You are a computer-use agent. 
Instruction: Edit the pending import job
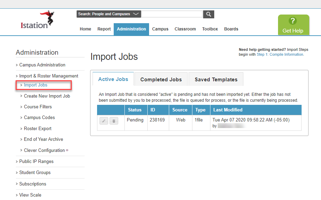click(x=104, y=121)
